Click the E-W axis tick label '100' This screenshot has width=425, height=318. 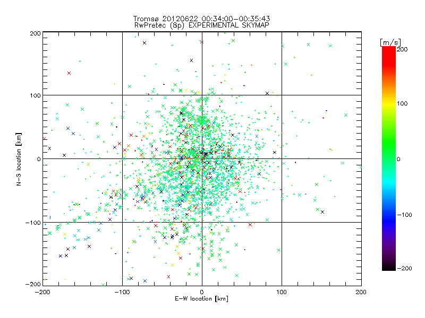(282, 292)
